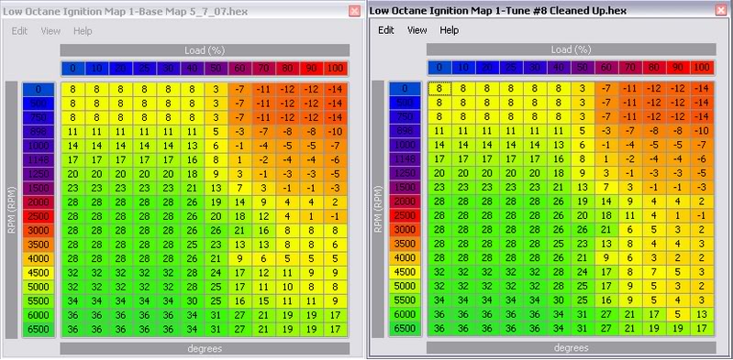Select cell 17 at RPM 6500, Load 100 in Base Map
The height and width of the screenshot is (360, 733).
[x=335, y=329]
